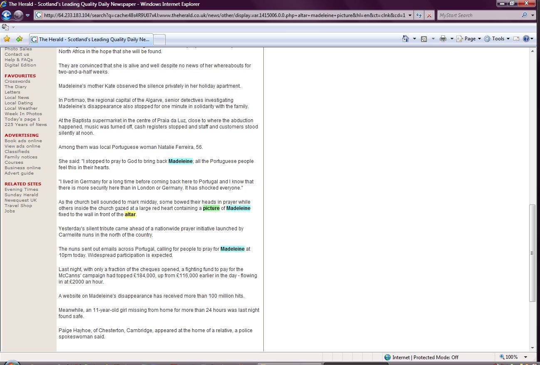The image size is (540, 365).
Task: Open Favorites Center star icon
Action: (x=7, y=39)
